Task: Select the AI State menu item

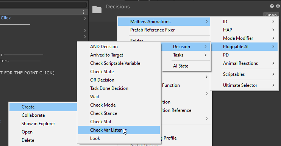Action: point(186,66)
